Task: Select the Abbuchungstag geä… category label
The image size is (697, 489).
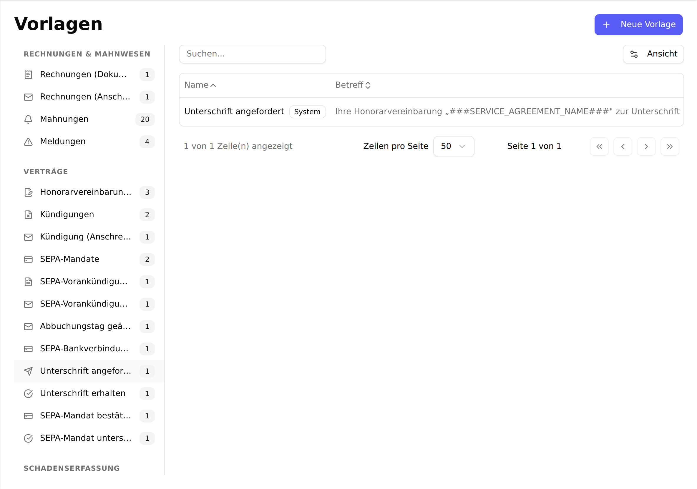Action: pos(85,326)
